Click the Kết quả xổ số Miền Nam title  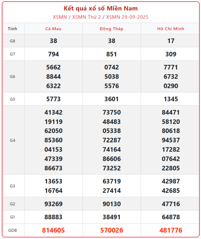(x=100, y=8)
